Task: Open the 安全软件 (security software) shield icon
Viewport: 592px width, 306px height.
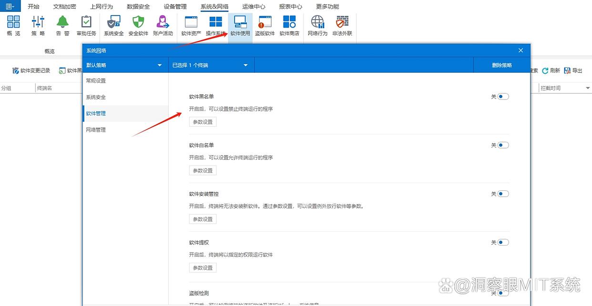Action: pos(138,24)
